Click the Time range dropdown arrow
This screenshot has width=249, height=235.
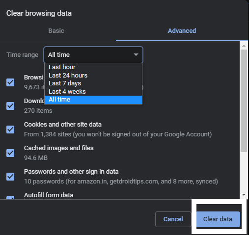[x=136, y=54]
